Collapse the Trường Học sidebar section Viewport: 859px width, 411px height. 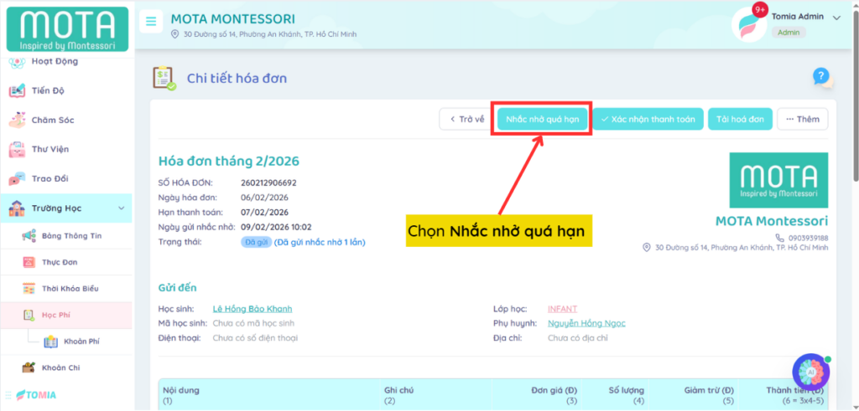tap(120, 208)
